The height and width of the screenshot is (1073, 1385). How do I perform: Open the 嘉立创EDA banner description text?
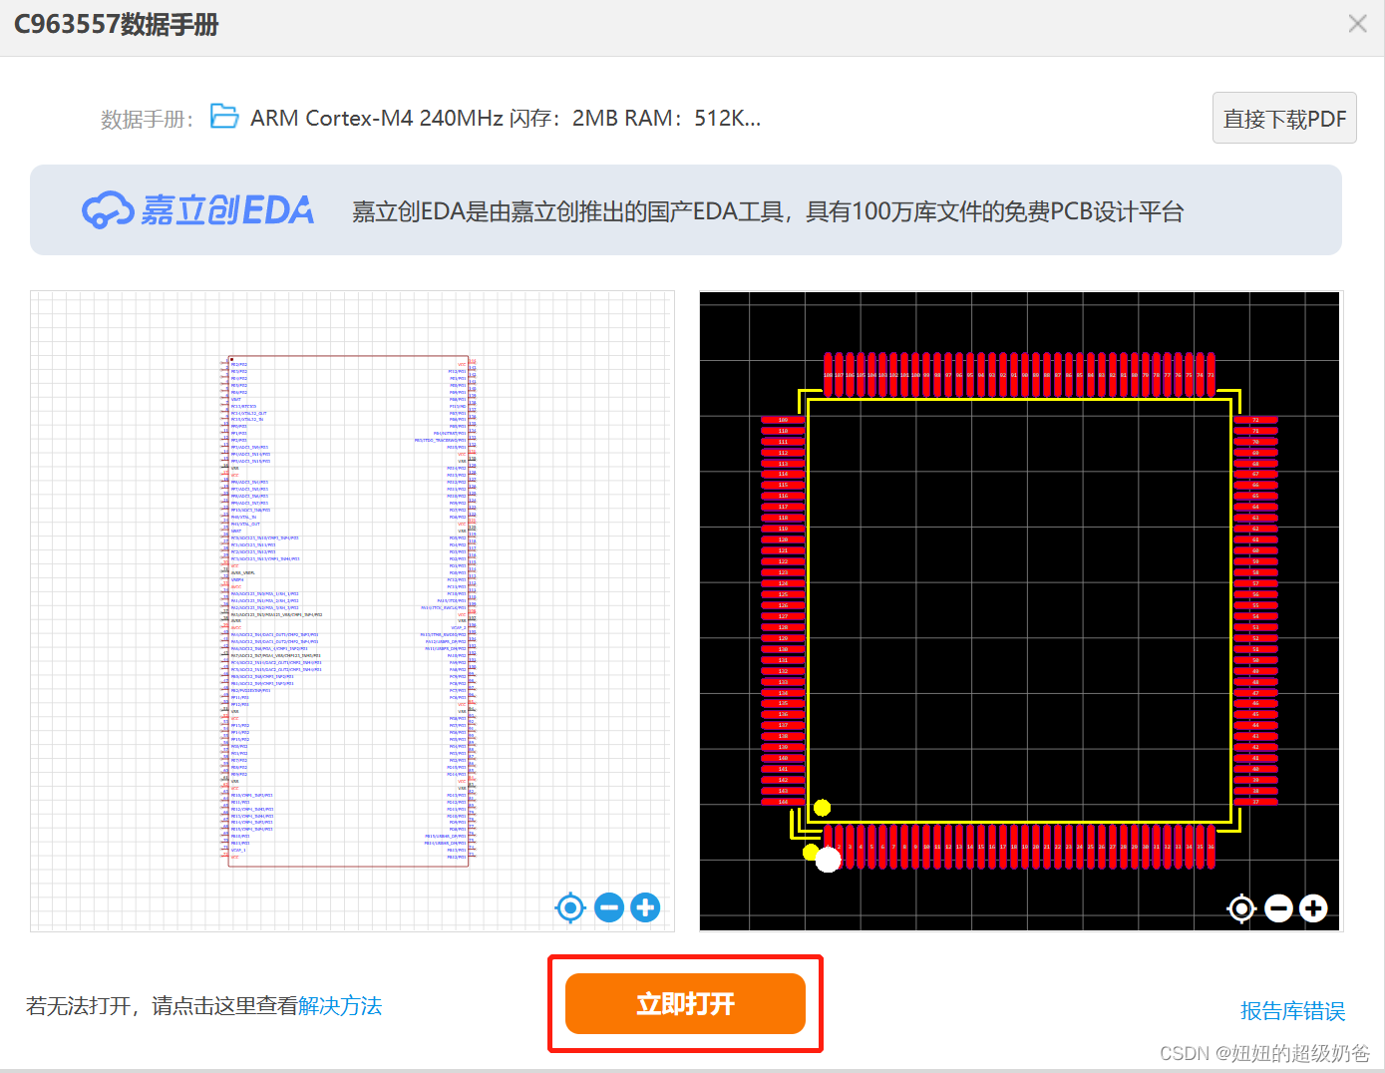pyautogui.click(x=768, y=211)
